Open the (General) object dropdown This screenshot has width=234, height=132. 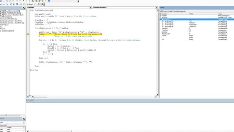coord(90,7)
